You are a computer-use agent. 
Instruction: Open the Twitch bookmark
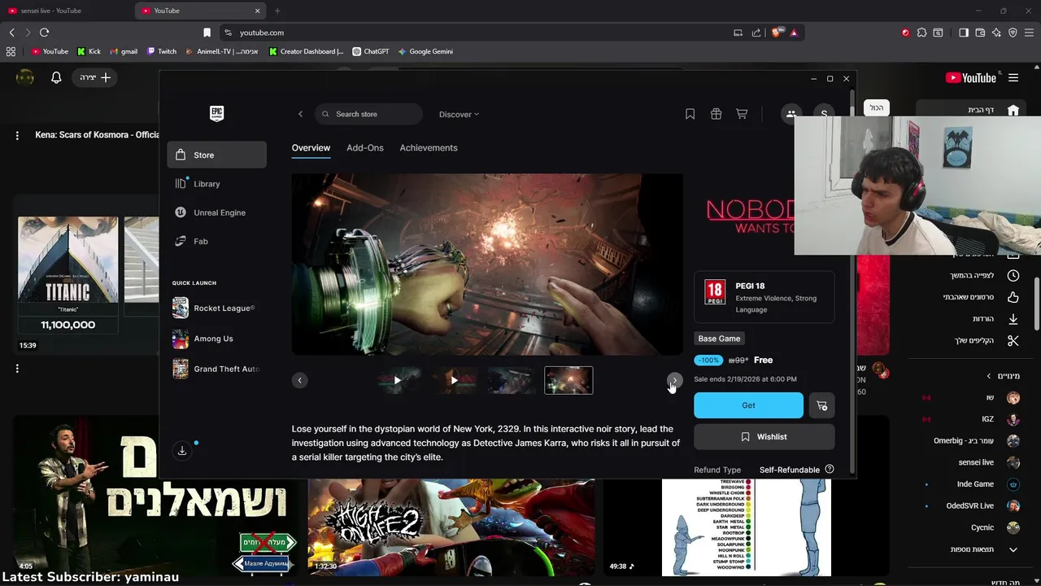pyautogui.click(x=162, y=51)
